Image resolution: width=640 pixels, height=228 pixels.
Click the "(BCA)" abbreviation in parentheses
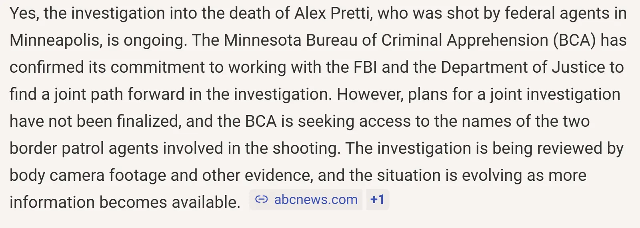(574, 40)
